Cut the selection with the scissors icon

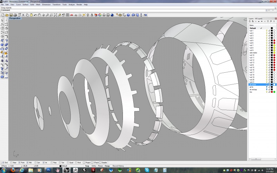click(x=23, y=15)
